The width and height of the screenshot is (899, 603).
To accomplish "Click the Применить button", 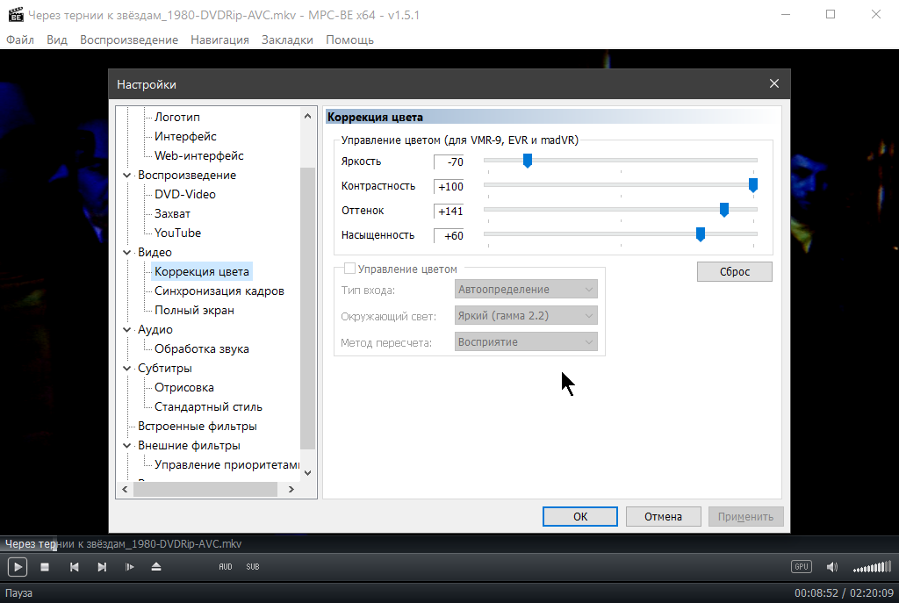I will click(x=746, y=516).
